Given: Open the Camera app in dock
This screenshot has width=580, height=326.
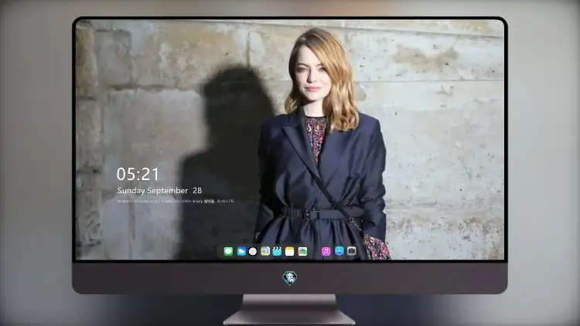Looking at the screenshot, I should tap(351, 252).
